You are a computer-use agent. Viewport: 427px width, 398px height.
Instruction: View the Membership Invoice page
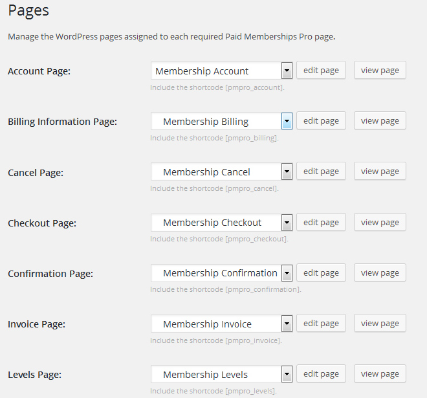click(380, 323)
